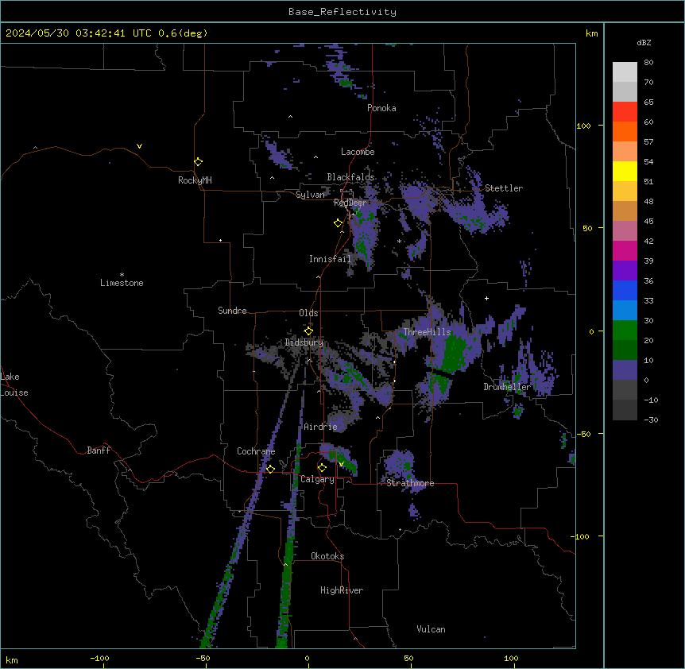
Task: Click the Airdrie city label
Action: (x=321, y=427)
